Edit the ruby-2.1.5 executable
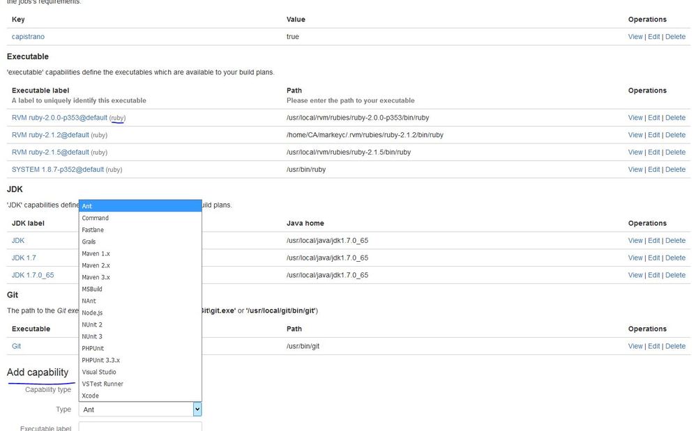The height and width of the screenshot is (431, 696). (654, 152)
